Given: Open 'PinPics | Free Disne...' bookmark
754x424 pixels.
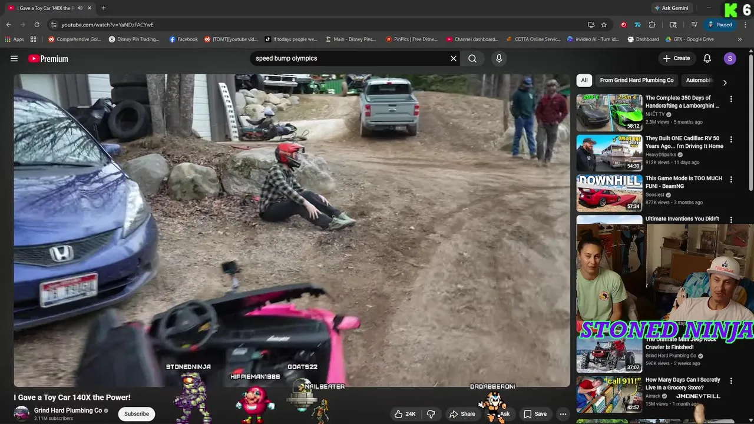Looking at the screenshot, I should (x=412, y=39).
